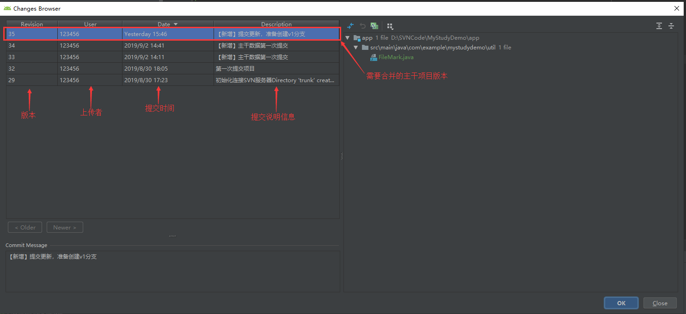Click the Revision column header
The height and width of the screenshot is (314, 686).
click(x=31, y=24)
